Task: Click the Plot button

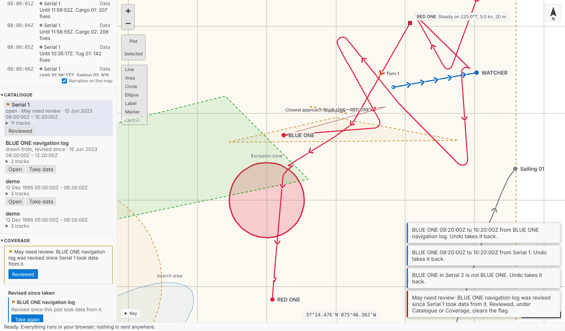Action: click(x=134, y=41)
